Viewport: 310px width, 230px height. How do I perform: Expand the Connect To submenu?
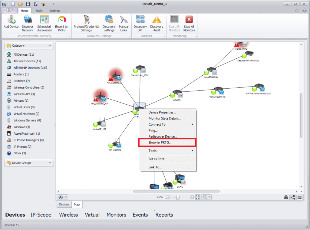coord(168,124)
